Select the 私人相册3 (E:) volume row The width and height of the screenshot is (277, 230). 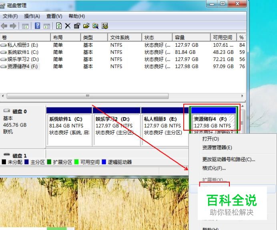(122, 45)
